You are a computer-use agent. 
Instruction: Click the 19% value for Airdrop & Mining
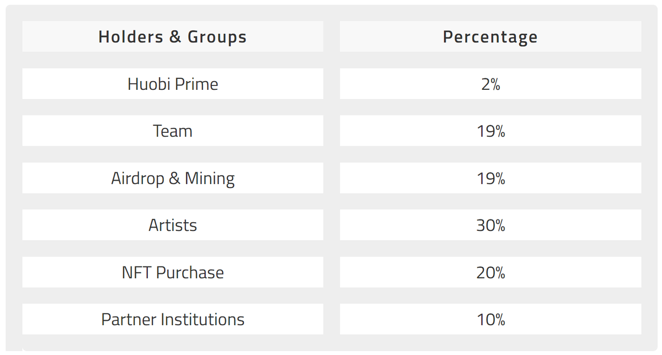490,179
